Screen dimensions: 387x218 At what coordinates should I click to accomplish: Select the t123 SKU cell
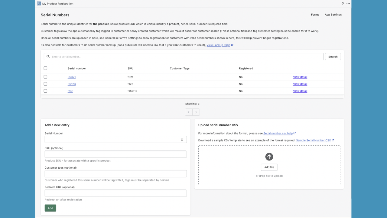click(130, 84)
